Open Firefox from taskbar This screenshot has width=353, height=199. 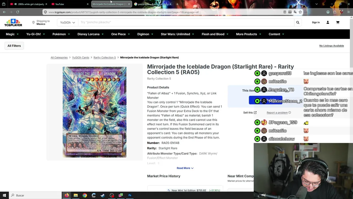coord(67,195)
